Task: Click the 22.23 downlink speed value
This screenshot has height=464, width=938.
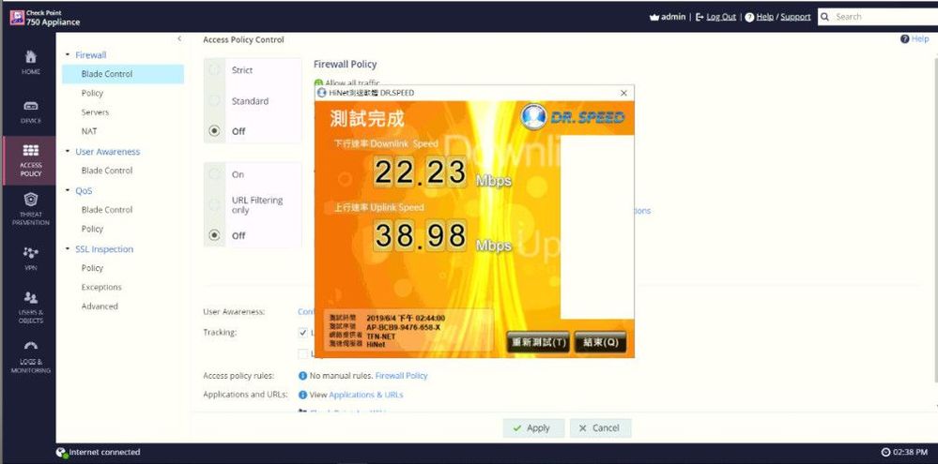Action: click(x=420, y=172)
